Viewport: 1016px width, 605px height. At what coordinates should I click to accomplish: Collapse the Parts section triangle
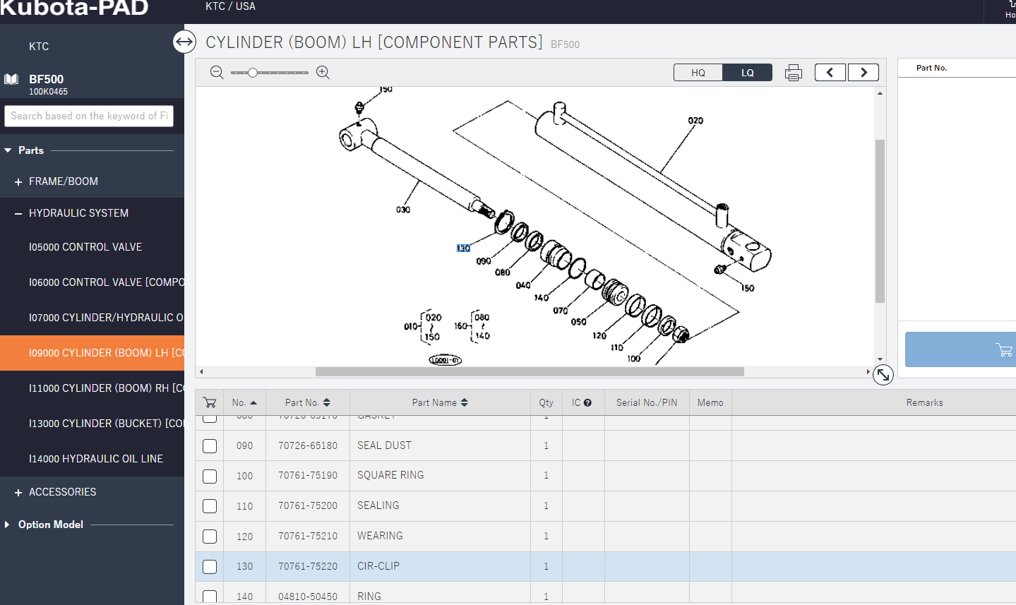pyautogui.click(x=8, y=150)
